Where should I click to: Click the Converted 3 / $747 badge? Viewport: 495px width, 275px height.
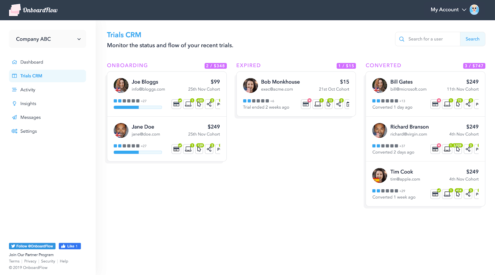pos(474,66)
